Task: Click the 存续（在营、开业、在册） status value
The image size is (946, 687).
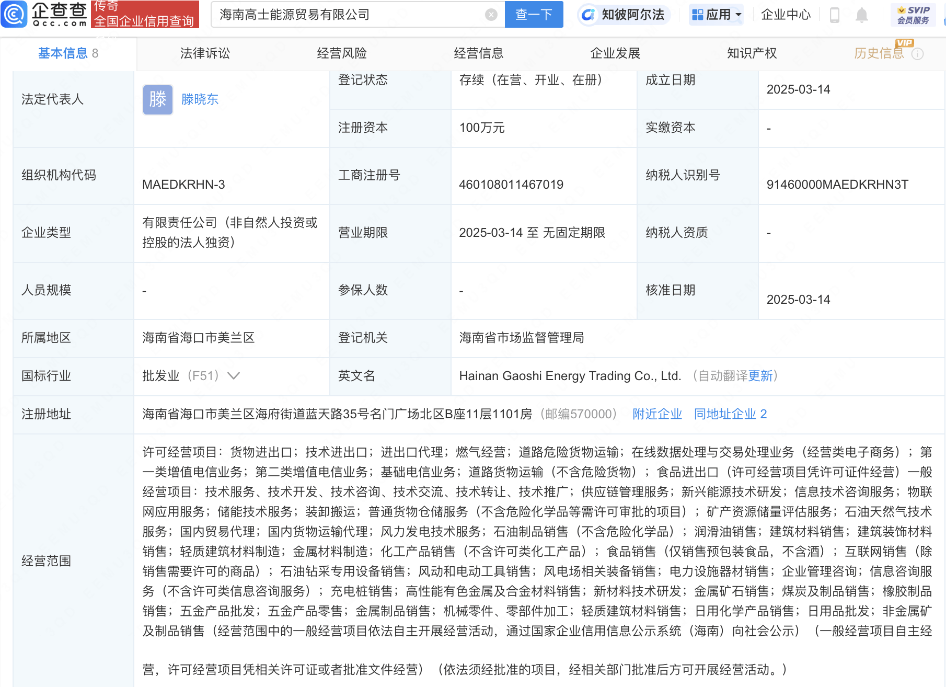Action: [534, 80]
